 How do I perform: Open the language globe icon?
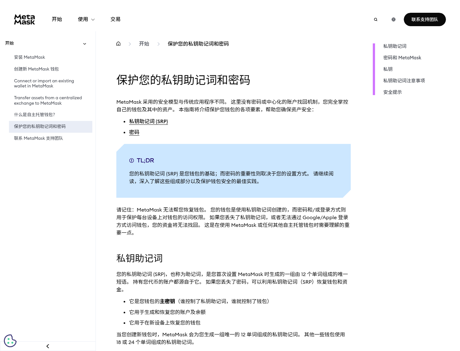point(394,19)
